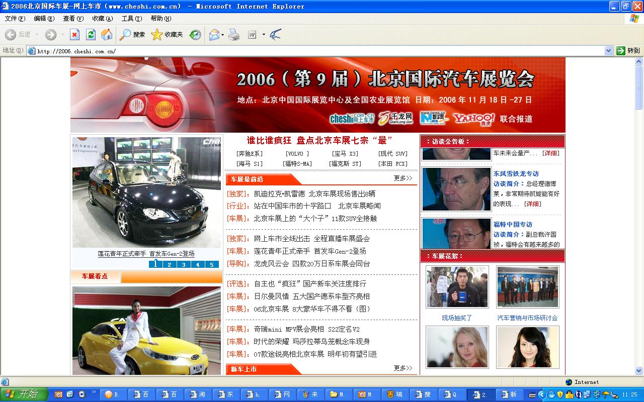Select the 车展看点 tab
Image resolution: width=644 pixels, height=402 pixels.
(95, 276)
